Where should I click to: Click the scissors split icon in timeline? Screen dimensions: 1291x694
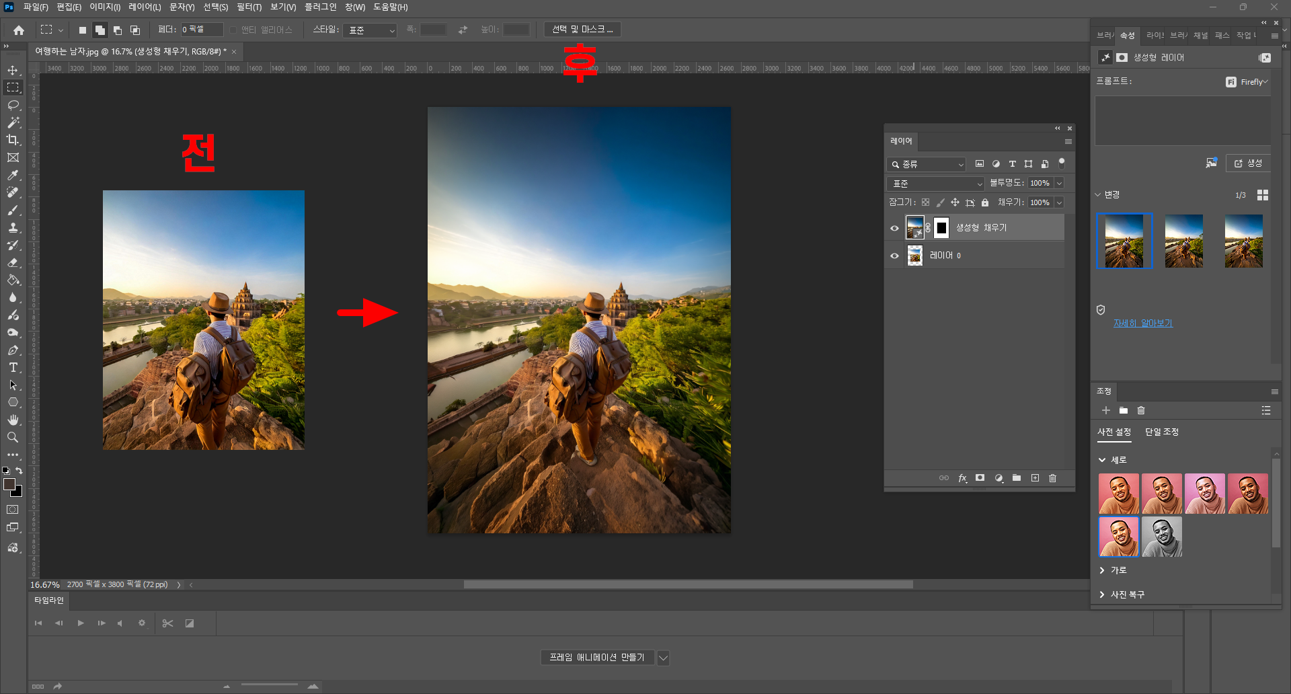pos(167,623)
